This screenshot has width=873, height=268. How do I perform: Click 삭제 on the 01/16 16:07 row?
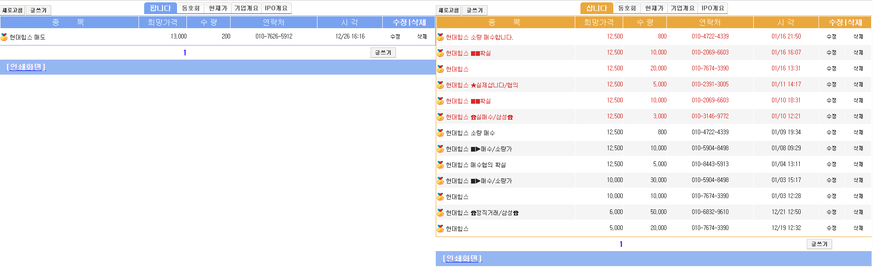[x=858, y=53]
